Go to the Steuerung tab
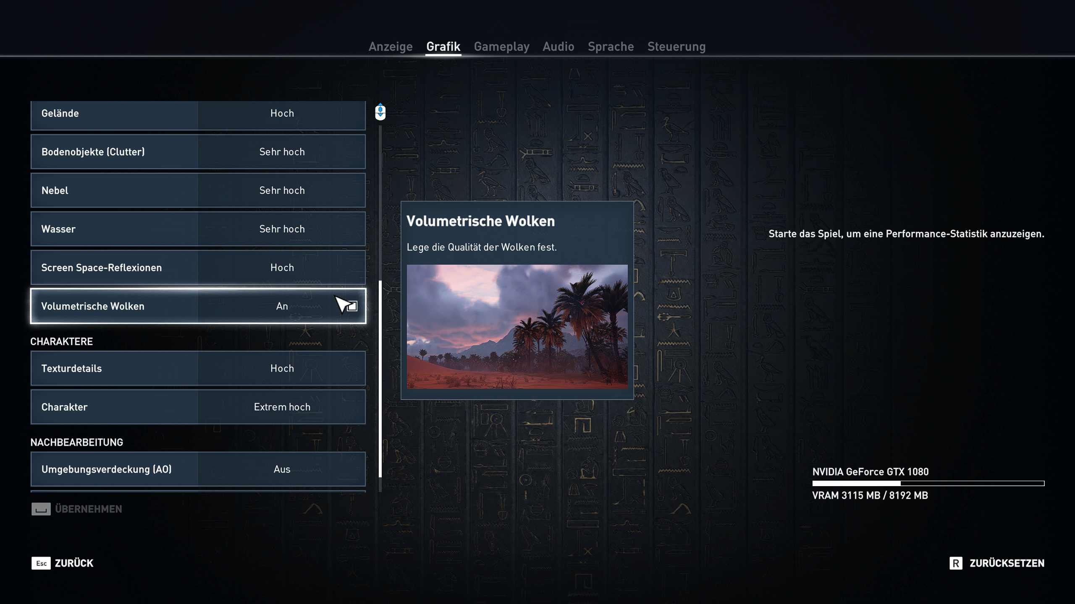The image size is (1075, 604). coord(676,47)
